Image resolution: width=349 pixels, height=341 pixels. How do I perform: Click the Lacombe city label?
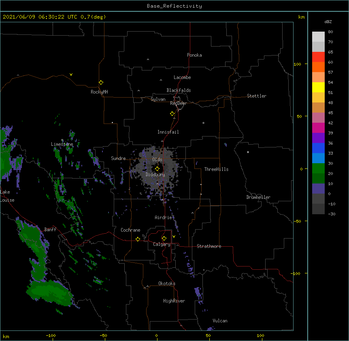182,77
